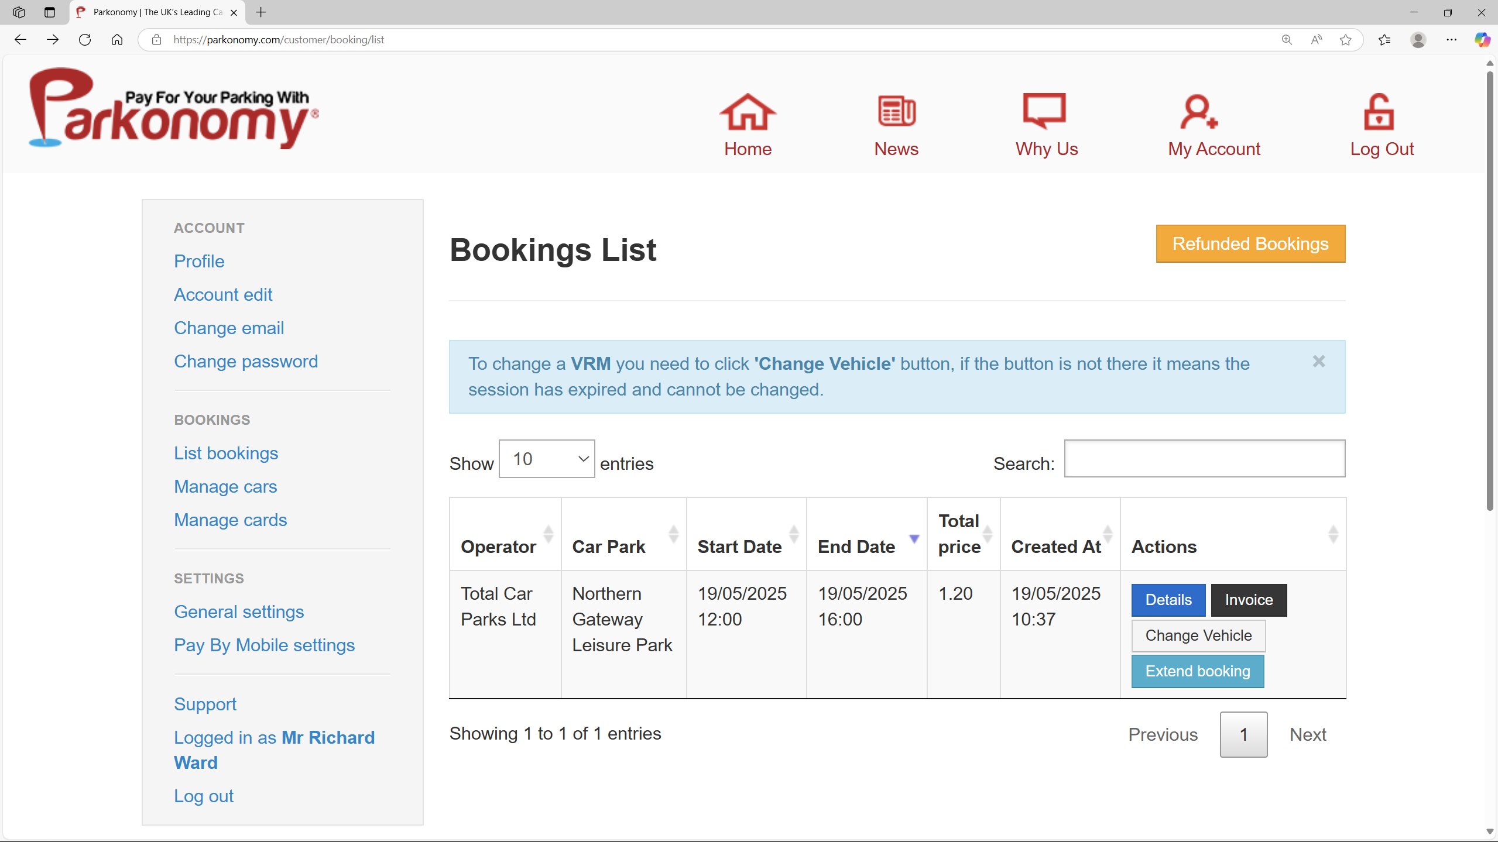This screenshot has width=1498, height=842.
Task: Sort table by Total price column
Action: tap(964, 534)
